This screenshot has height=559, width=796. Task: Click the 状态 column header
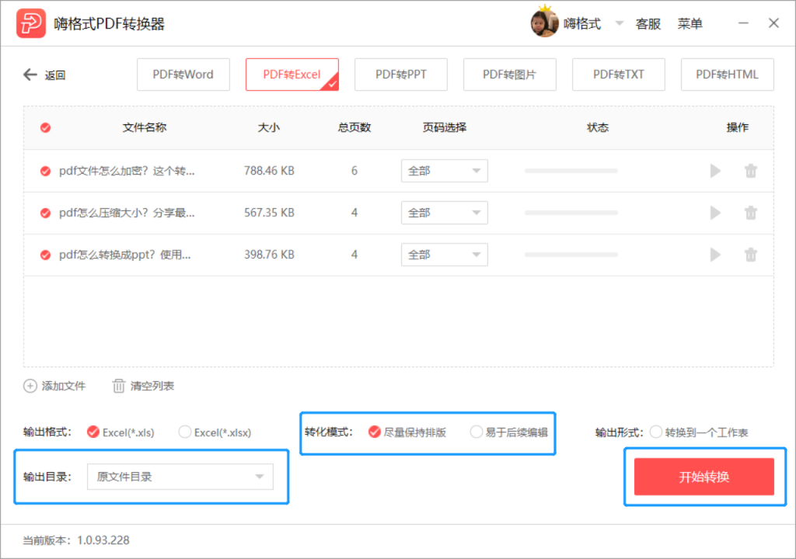[598, 127]
